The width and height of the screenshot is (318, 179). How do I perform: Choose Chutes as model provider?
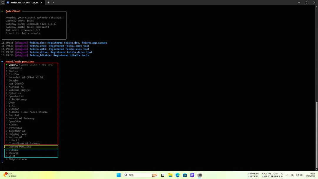[x=12, y=71]
